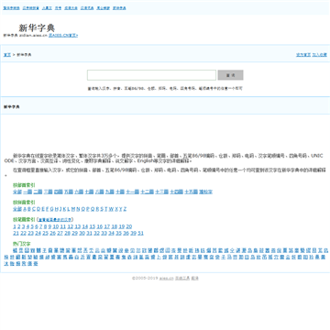330x330 pixels.
Task: Open stroke count 30 link
Action: 82,233
